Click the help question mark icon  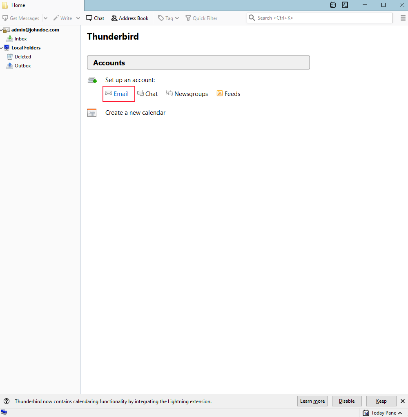7,401
